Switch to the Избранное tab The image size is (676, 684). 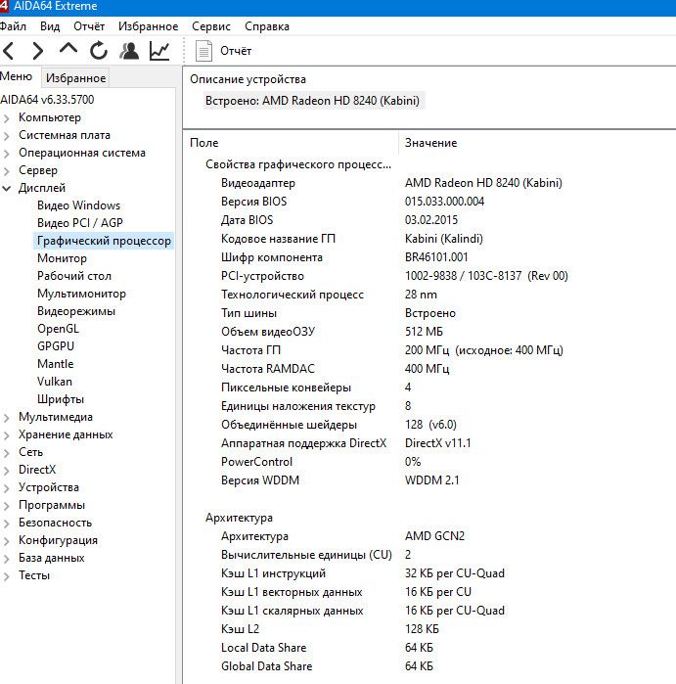pos(76,77)
